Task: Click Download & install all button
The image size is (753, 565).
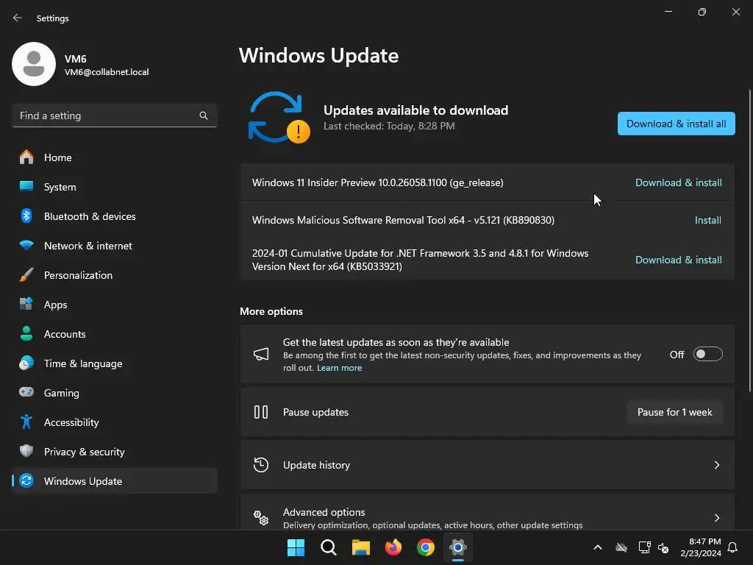Action: [677, 124]
